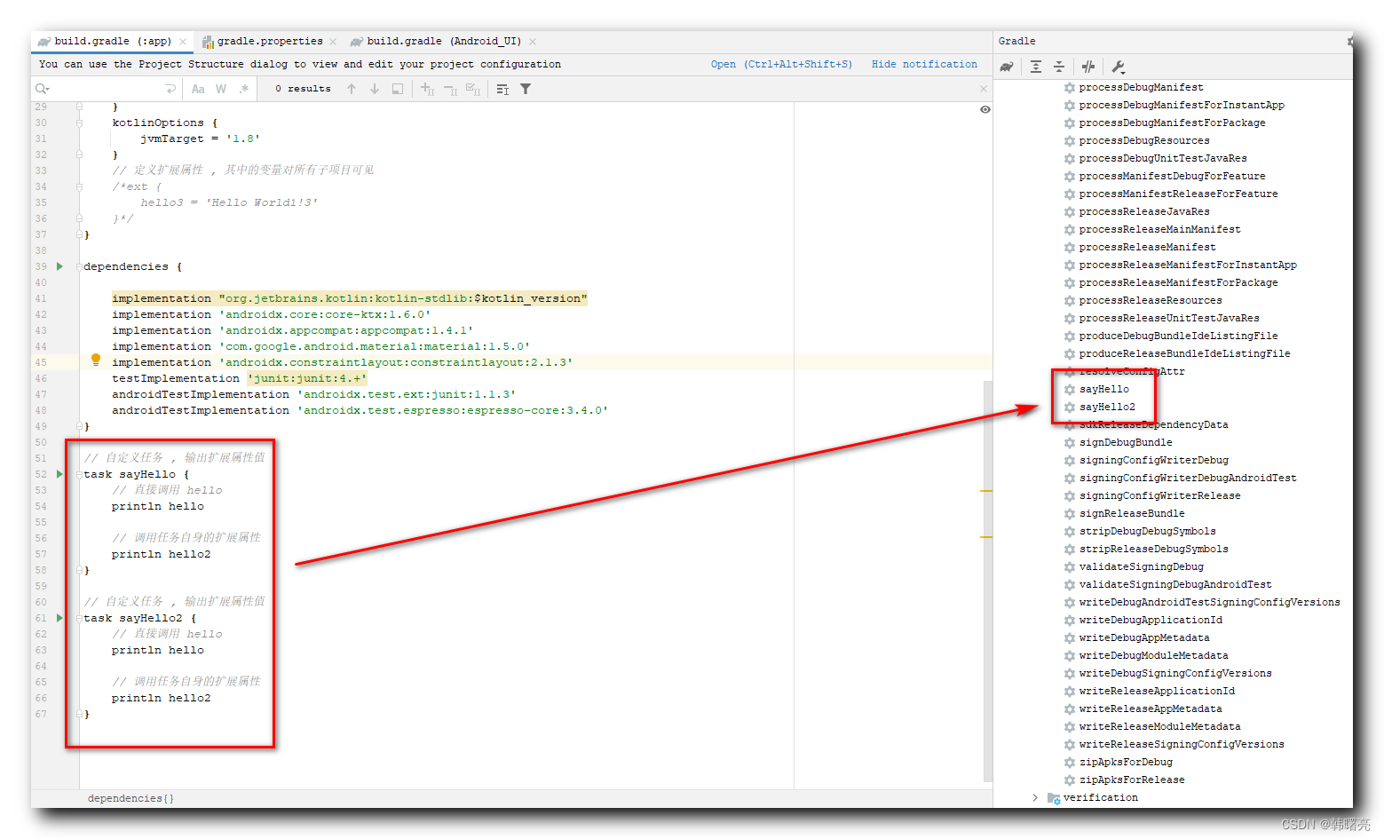Collapse the dependencies block fold marker
The width and height of the screenshot is (1384, 839).
click(79, 266)
